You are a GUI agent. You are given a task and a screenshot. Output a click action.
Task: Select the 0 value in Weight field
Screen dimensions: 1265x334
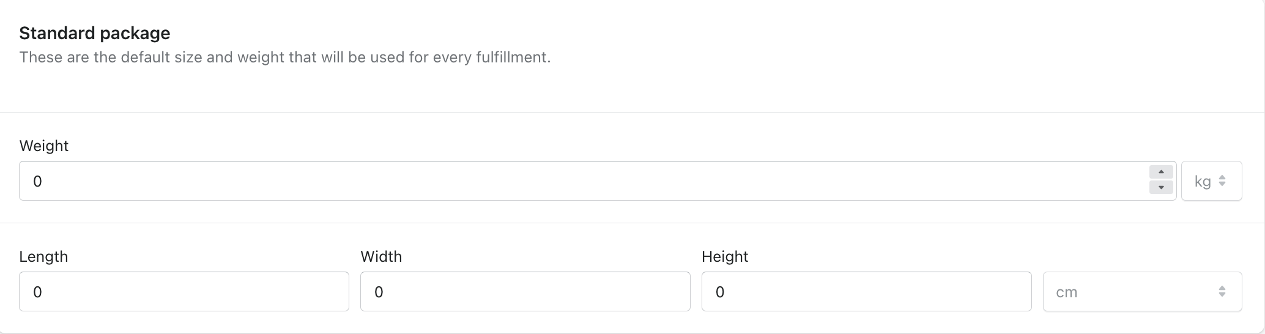pos(37,182)
